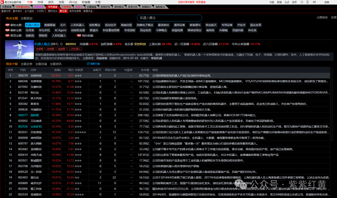Click the 刷新行情 link
This screenshot has height=198, width=337.
point(95,64)
